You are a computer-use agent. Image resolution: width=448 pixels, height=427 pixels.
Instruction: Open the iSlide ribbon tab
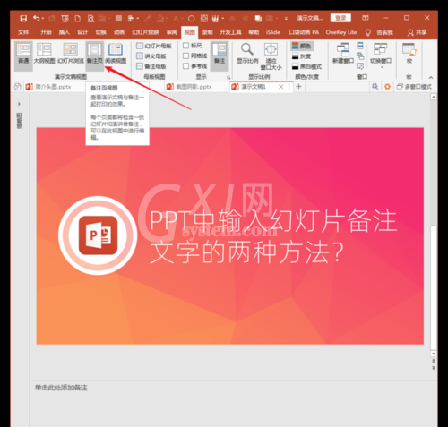point(273,32)
